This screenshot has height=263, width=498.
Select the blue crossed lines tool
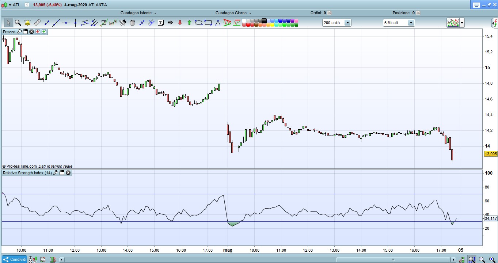(x=142, y=23)
